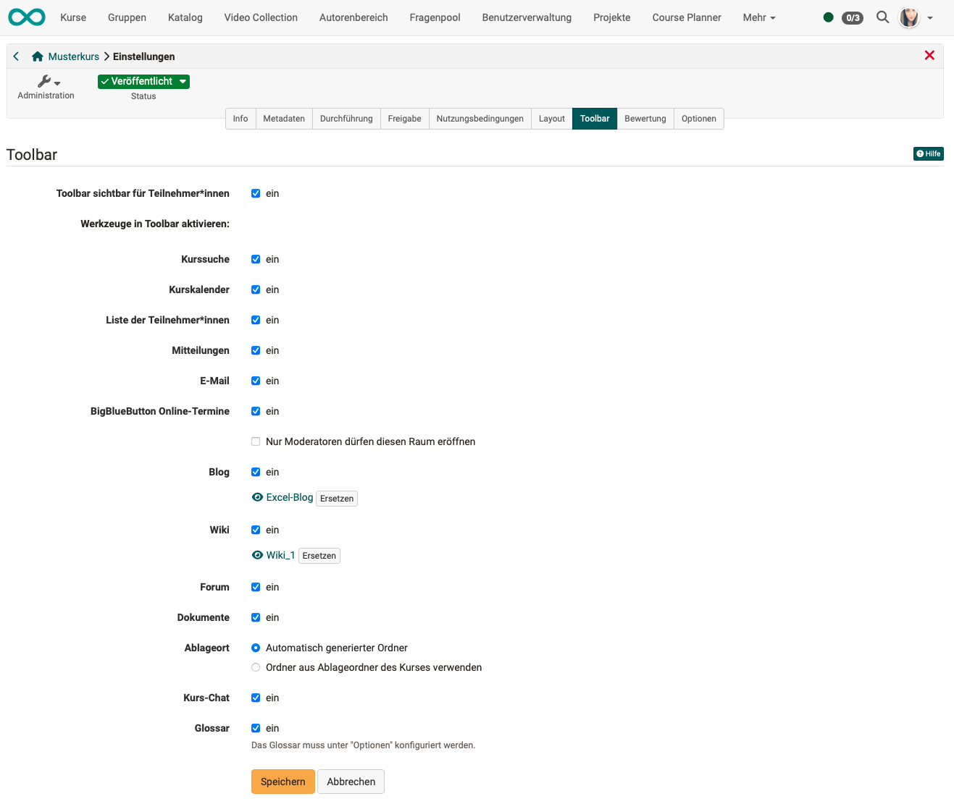Switch to the Bewertung tab

tap(645, 119)
